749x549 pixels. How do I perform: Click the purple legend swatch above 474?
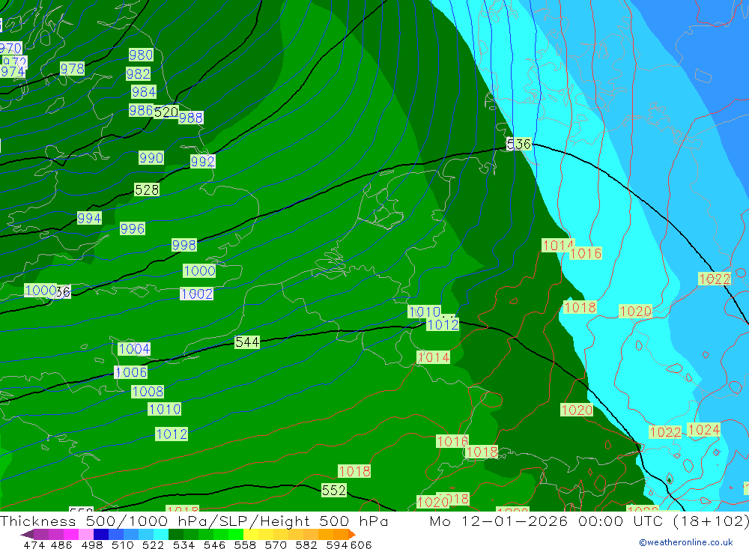pyautogui.click(x=41, y=534)
